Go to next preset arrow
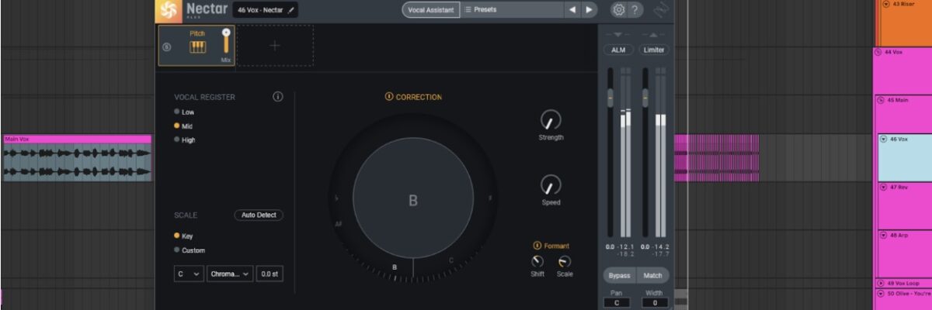This screenshot has height=310, width=932. 589,10
